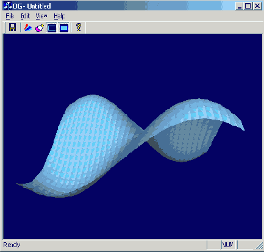Maximize the OG window
Screen dimensions: 264x252
click(248, 6)
